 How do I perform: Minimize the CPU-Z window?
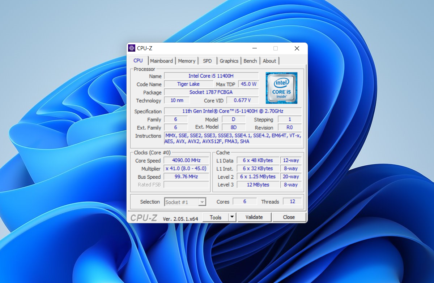pyautogui.click(x=255, y=48)
